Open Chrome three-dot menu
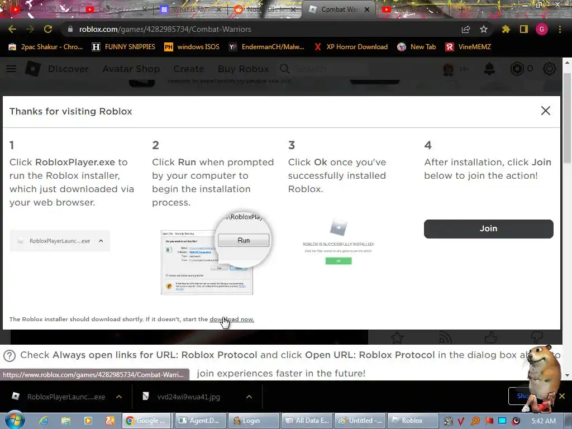The width and height of the screenshot is (572, 429). tap(560, 29)
